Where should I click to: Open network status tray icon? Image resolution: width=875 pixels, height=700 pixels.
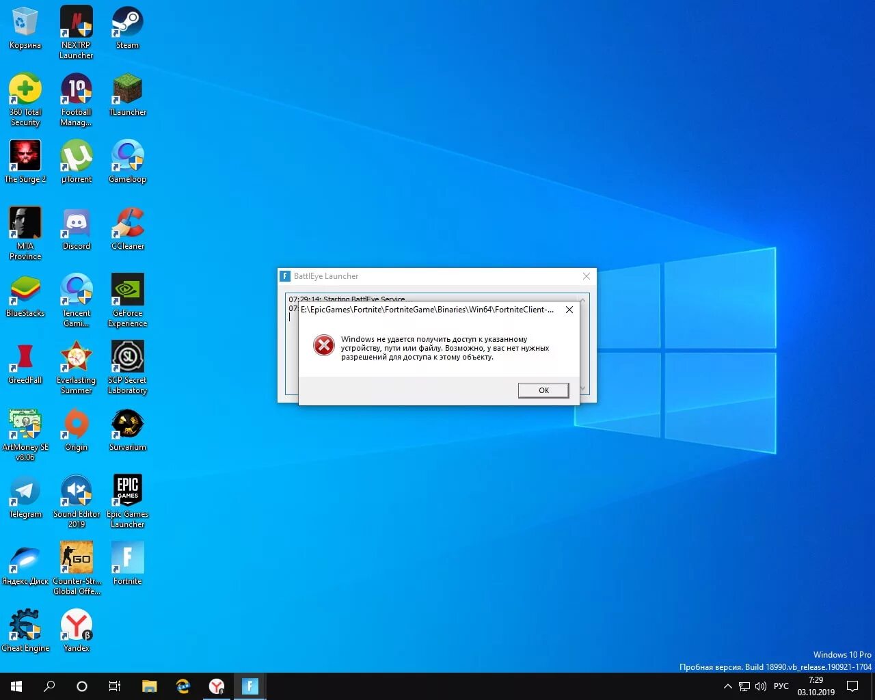click(744, 686)
